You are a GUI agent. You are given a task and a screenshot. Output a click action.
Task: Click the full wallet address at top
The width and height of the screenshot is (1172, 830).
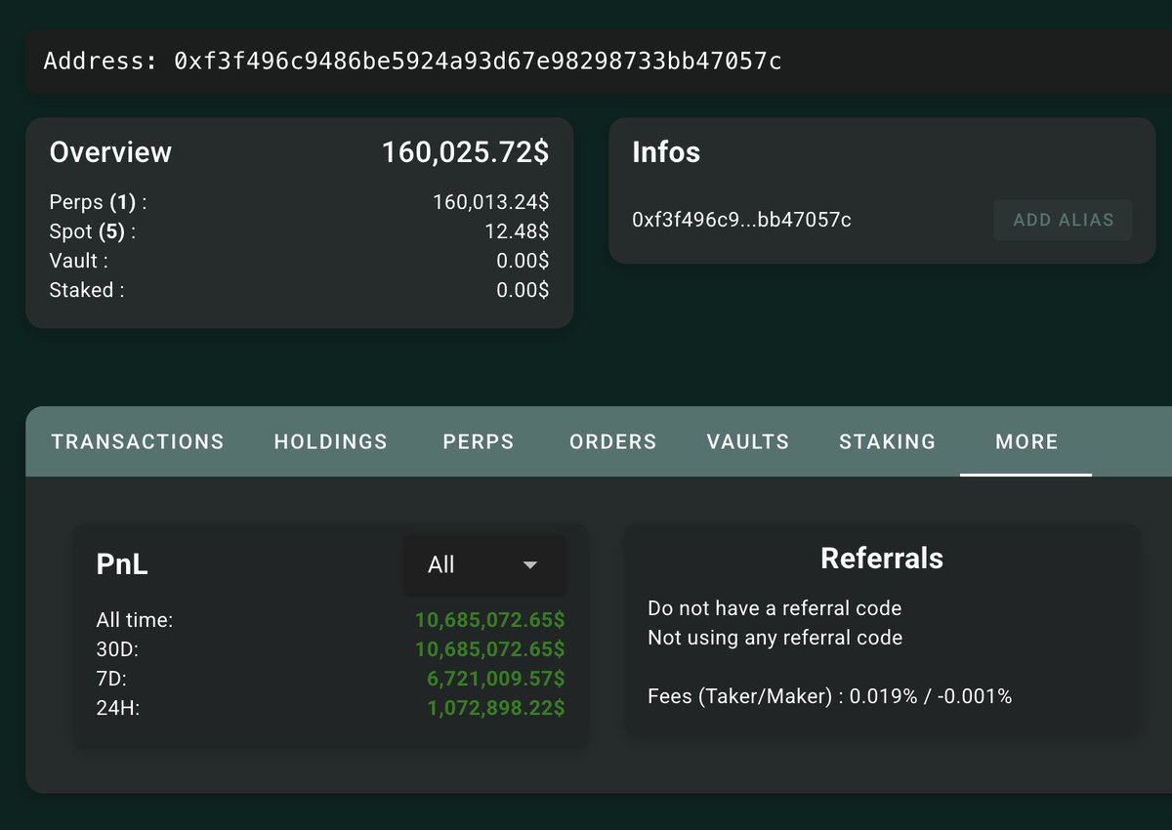coord(478,62)
